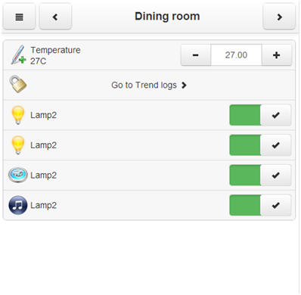Click the Temperature 27C label
The image size is (301, 295).
[x=55, y=55]
